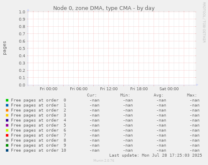This screenshot has width=208, height=165.
Task: Click the yellow swatch for order 3
Action: (7, 115)
